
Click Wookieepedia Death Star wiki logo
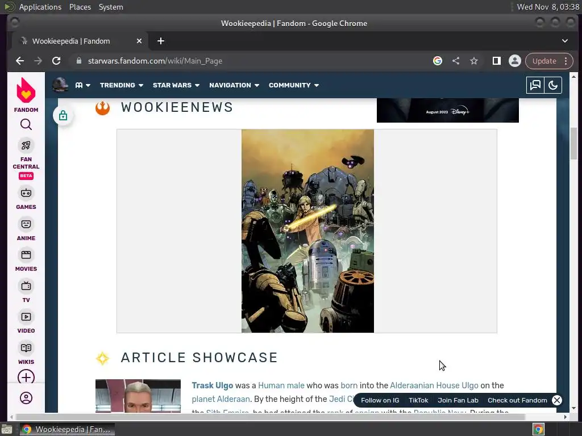tap(60, 85)
